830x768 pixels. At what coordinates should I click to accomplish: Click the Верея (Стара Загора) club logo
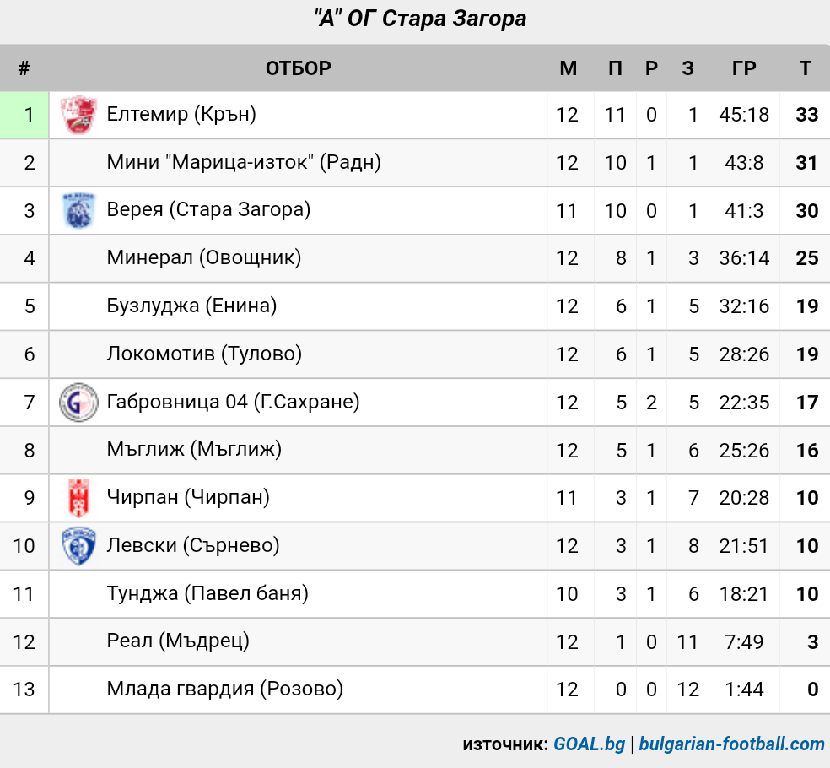click(78, 211)
